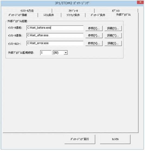This screenshot has width=145, height=151.
Task: Open details via 詳細(D)... button
Action: pyautogui.click(x=113, y=28)
